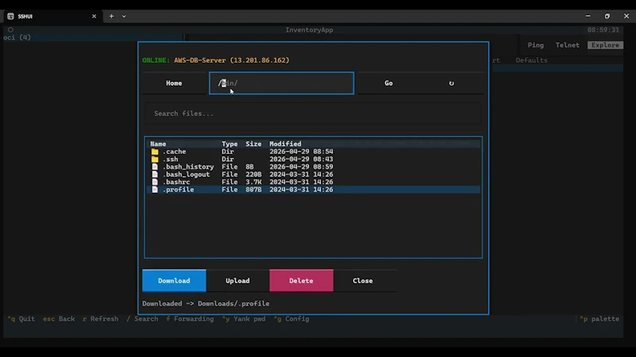636x357 pixels.
Task: Click the 2026-04-29 08:54 modified date
Action: (301, 152)
